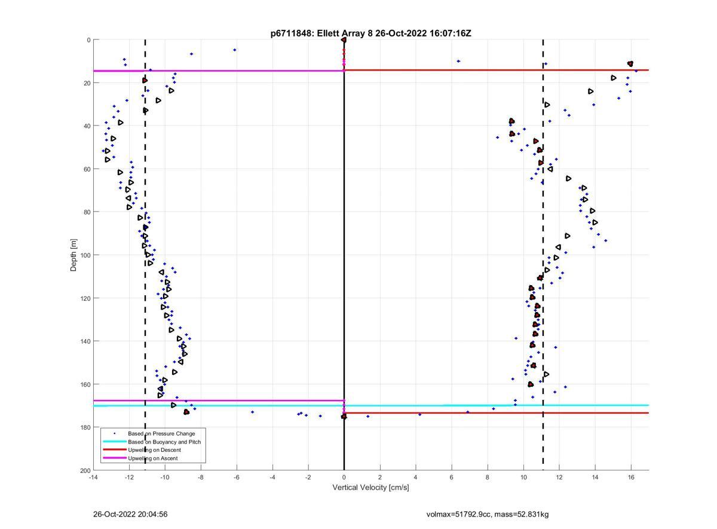Image resolution: width=717 pixels, height=529 pixels.
Task: Click legend entry 'Based on Pressure Change'
Action: (x=161, y=433)
